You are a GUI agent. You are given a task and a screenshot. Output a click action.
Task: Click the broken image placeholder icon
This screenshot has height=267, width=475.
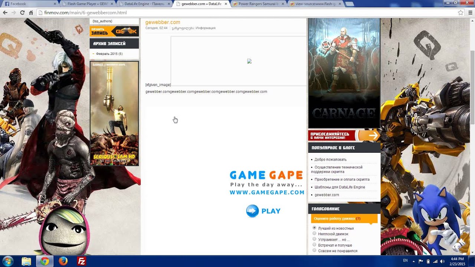tap(249, 61)
